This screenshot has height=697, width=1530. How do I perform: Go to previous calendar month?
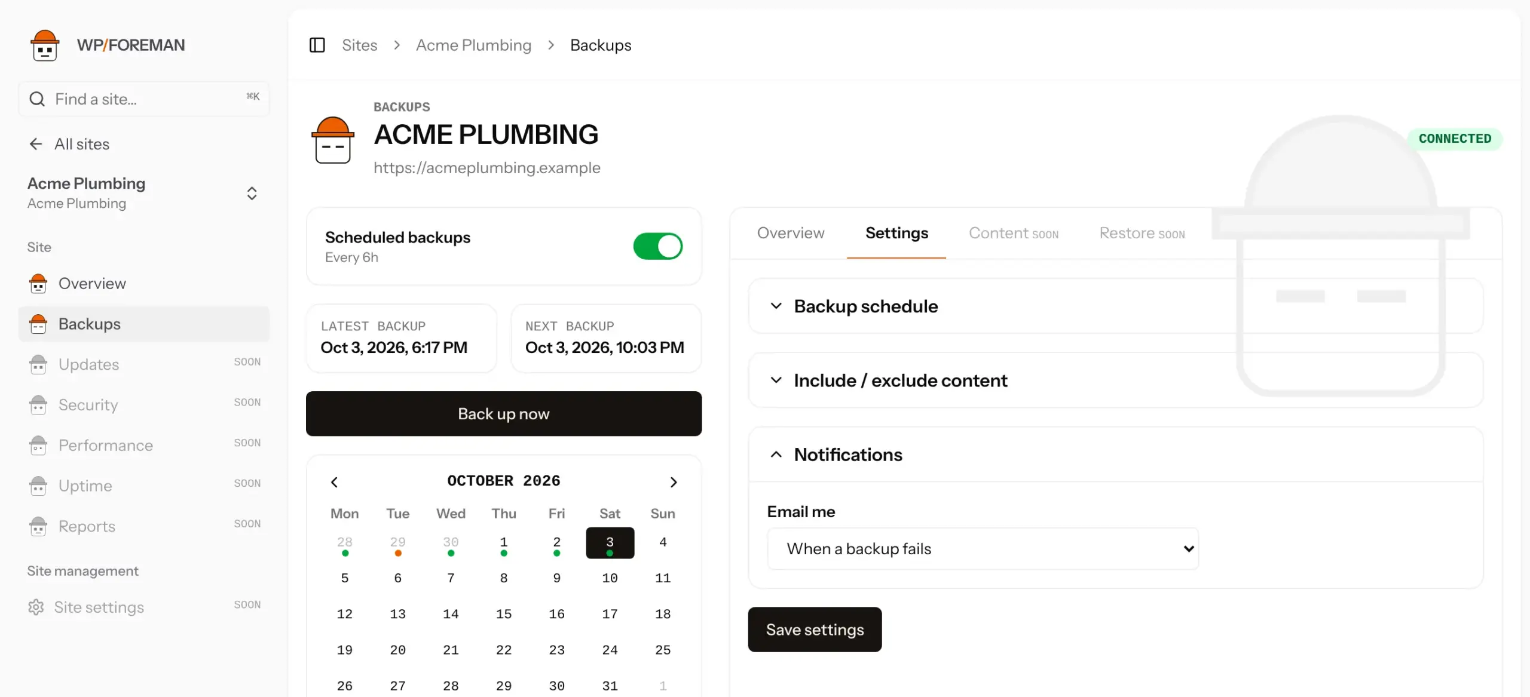click(x=334, y=482)
